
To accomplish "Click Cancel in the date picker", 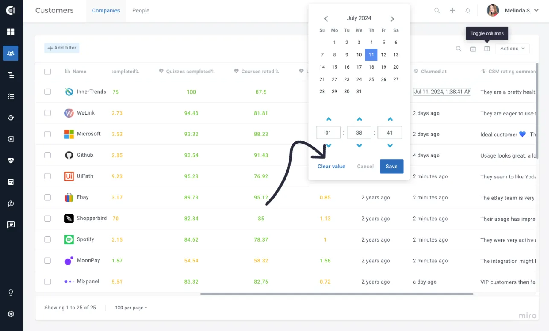I will tap(365, 167).
